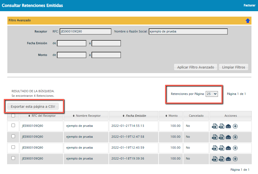Image resolution: width=258 pixels, height=174 pixels.
Task: Open the Retenciones por Página dropdown
Action: (212, 94)
